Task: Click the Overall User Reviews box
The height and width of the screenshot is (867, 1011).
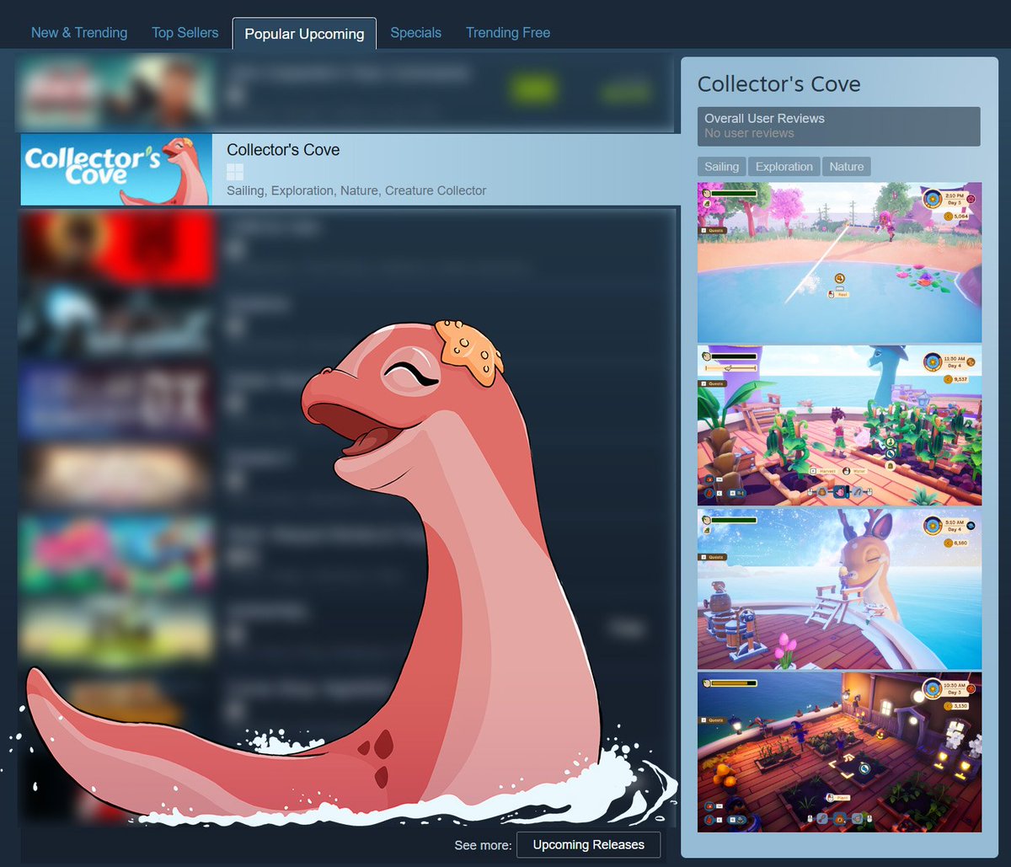Action: pos(839,126)
